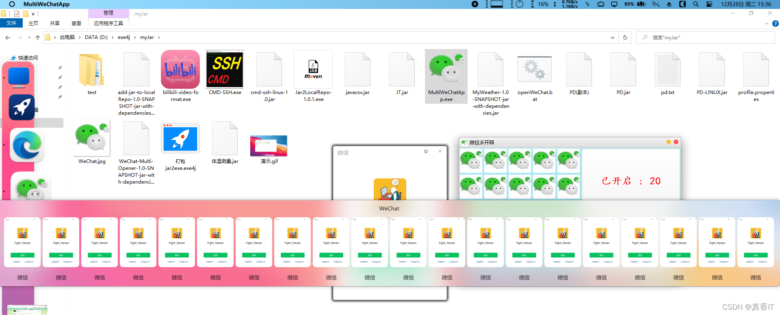Click the Bluetooth icon in the menu bar
This screenshot has height=315, width=780.
tap(587, 4)
